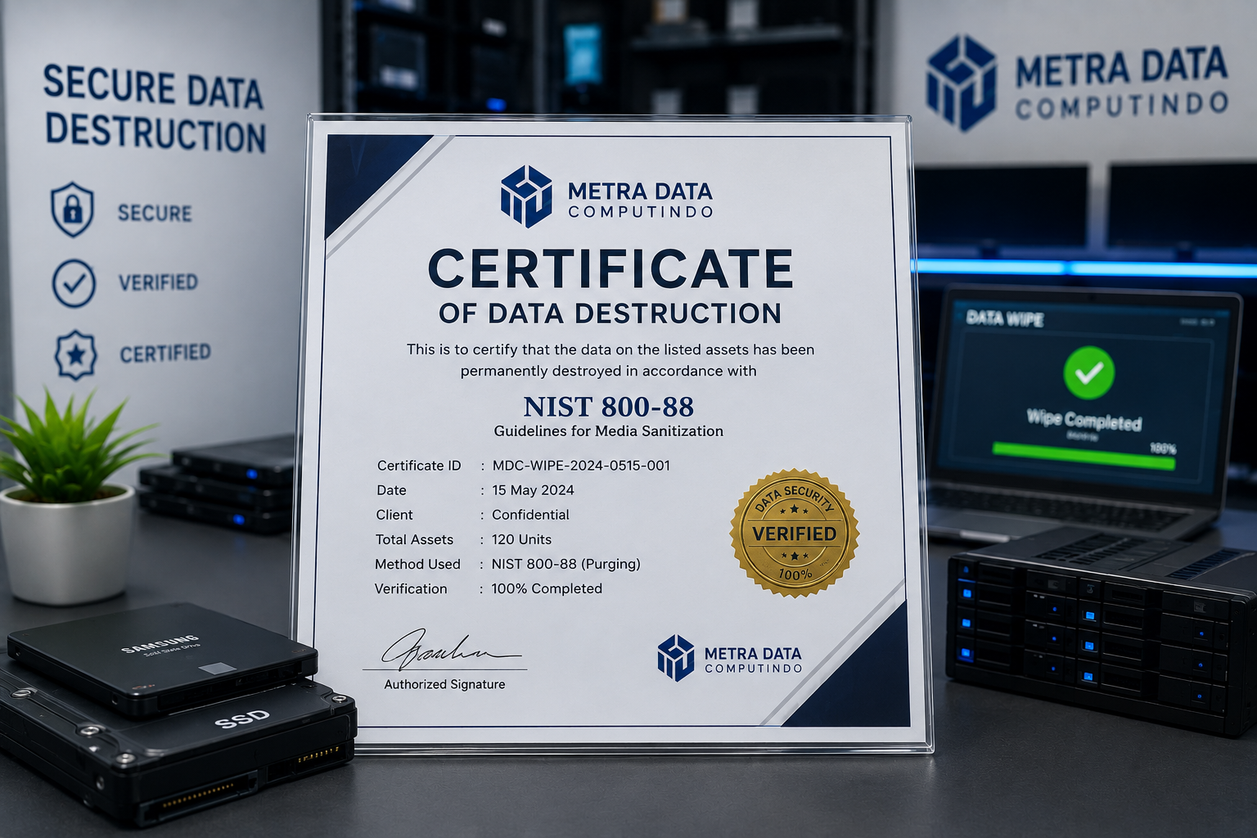Screen dimensions: 1257x838
Task: Click the Certificate ID value MDC-WIPE-2024-0515-001
Action: pos(581,466)
